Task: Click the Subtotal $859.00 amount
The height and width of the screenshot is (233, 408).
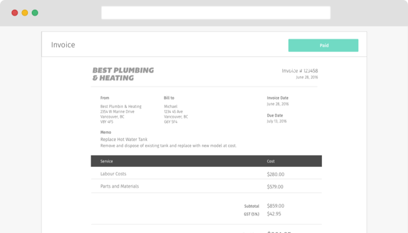Action: (x=275, y=206)
